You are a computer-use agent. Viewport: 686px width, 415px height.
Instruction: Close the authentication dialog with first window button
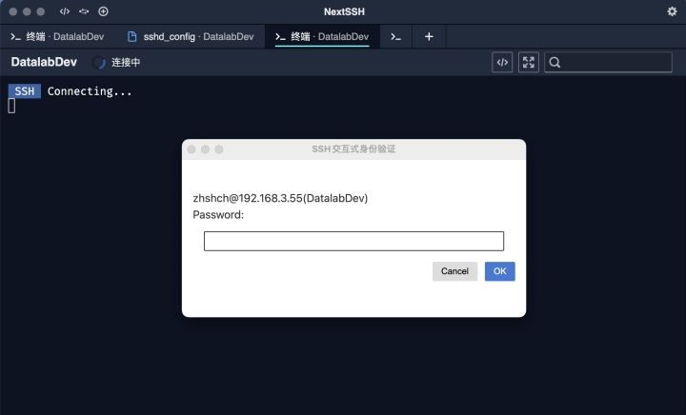click(x=192, y=149)
